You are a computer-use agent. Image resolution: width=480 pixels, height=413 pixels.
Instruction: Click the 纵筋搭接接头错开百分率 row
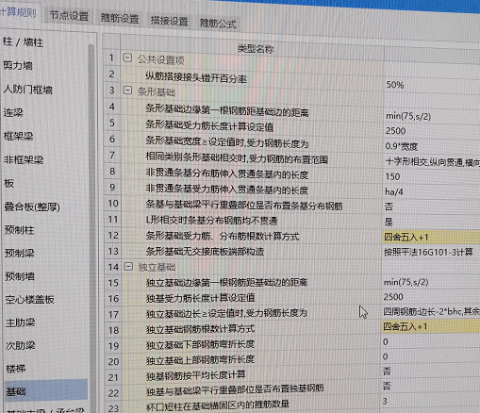196,77
